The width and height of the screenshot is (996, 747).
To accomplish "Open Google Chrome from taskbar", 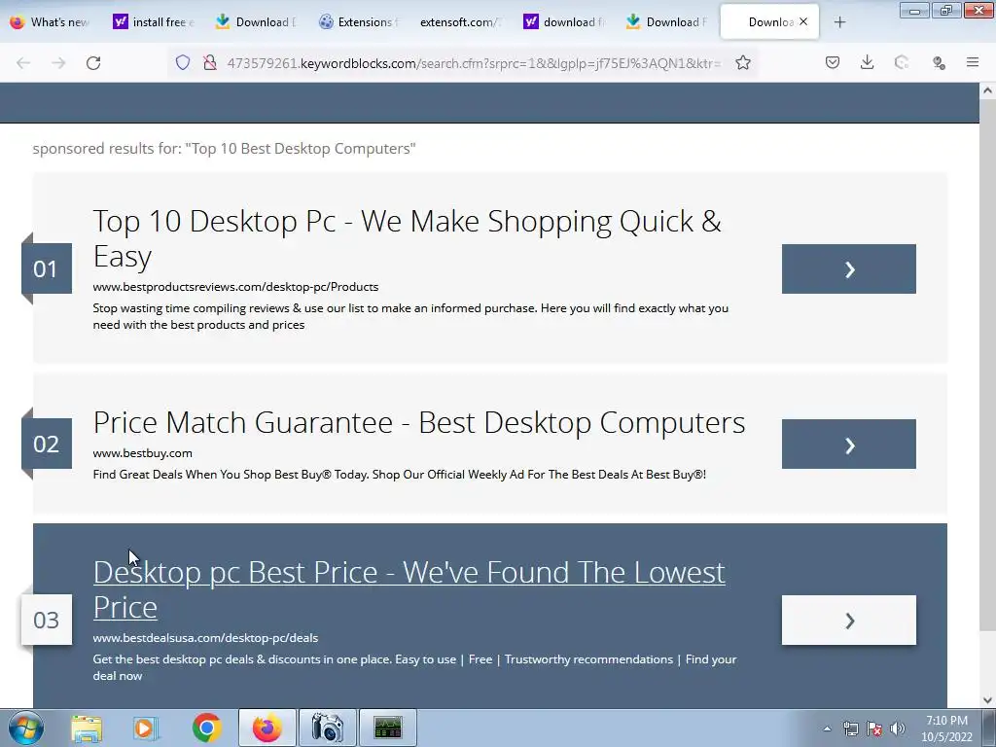I will point(206,728).
